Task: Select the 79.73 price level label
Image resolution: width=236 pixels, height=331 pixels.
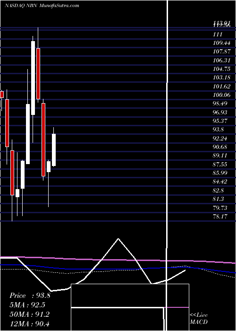Action: pyautogui.click(x=220, y=208)
